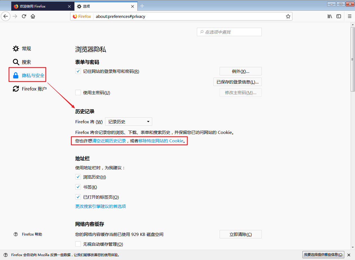355x260 pixels.
Task: Toggle the sidebar view icon
Action: click(339, 16)
